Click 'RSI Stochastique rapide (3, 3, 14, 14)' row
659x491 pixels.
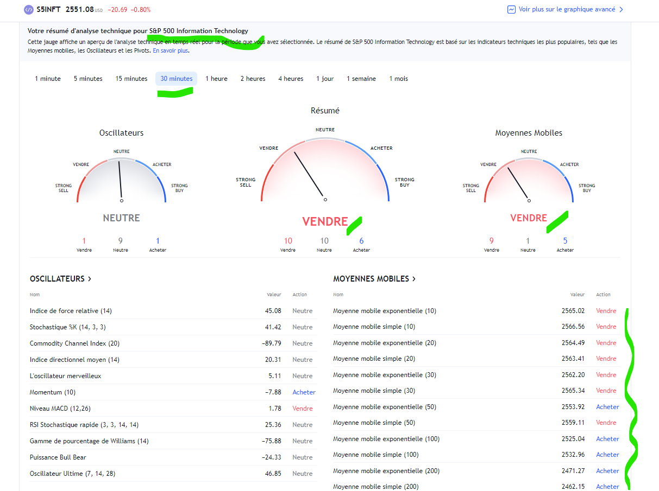pos(173,425)
